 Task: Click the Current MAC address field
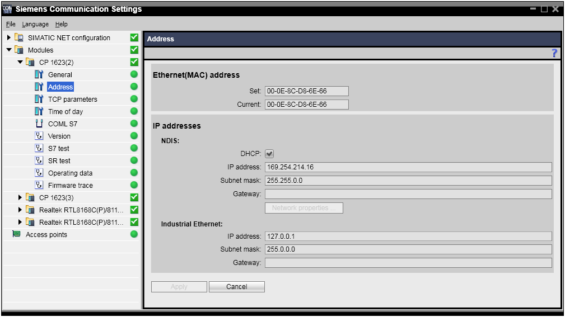coord(307,105)
